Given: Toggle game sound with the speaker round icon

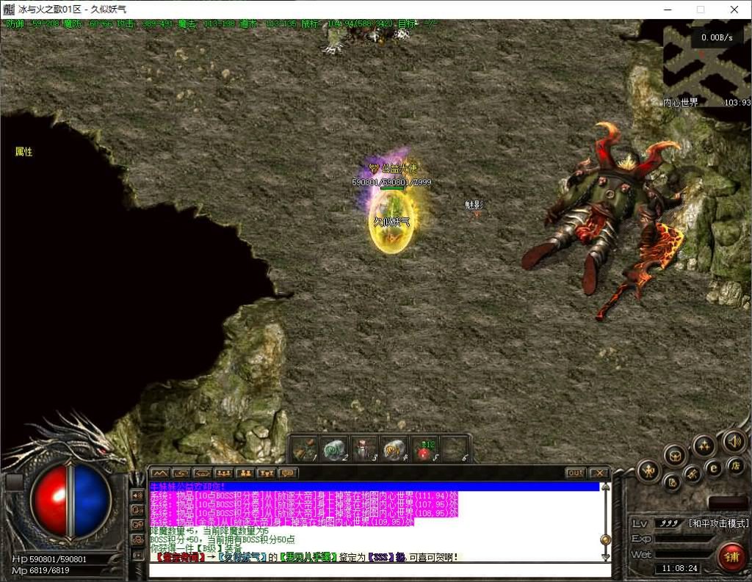Looking at the screenshot, I should 733,441.
